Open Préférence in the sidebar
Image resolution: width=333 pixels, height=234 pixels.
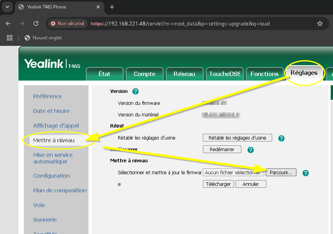[47, 96]
